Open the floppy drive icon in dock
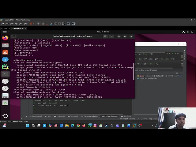196x147 pixels. [5, 96]
